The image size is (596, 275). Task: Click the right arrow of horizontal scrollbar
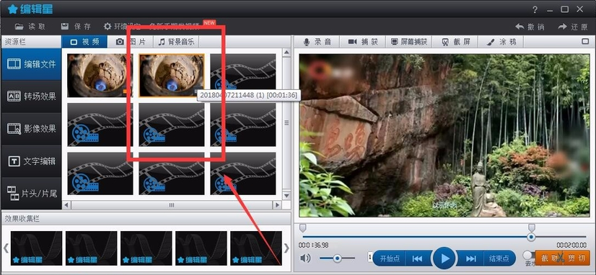pyautogui.click(x=277, y=205)
